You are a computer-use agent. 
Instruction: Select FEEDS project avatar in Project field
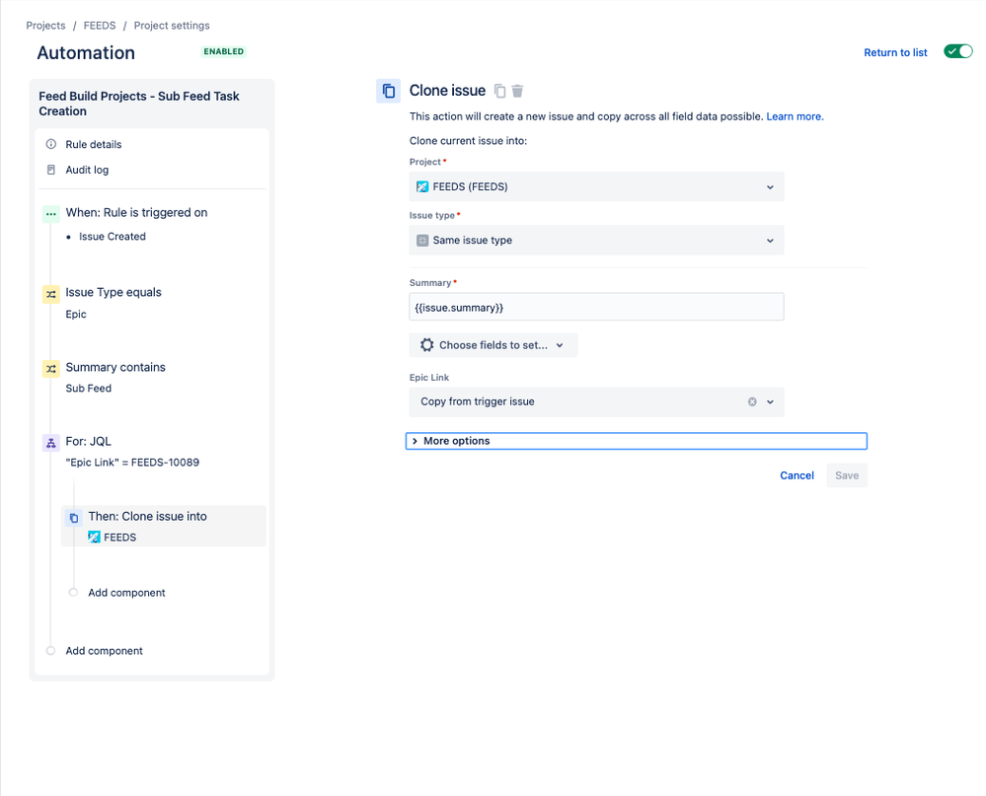click(x=422, y=186)
